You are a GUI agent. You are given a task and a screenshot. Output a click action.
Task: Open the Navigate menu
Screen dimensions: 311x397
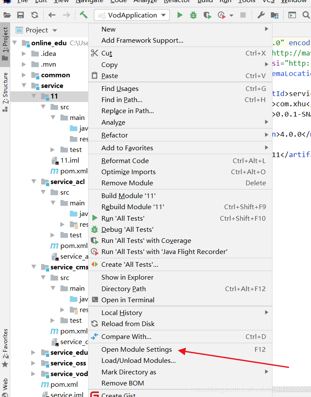(89, 2)
